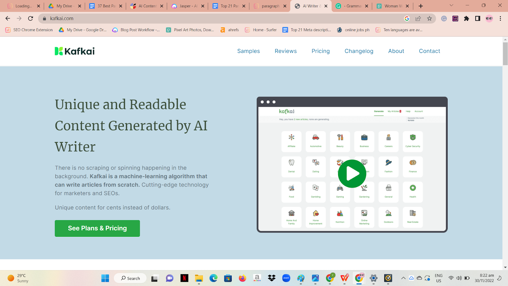Select the Outdoors niche icon
Screen dimensions: 508x286
tap(389, 217)
